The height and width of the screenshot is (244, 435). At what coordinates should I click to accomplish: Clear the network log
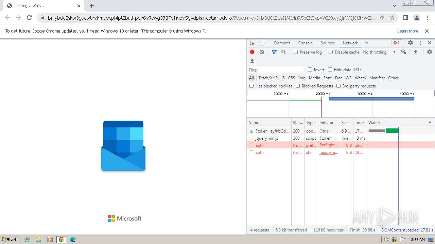[x=262, y=52]
